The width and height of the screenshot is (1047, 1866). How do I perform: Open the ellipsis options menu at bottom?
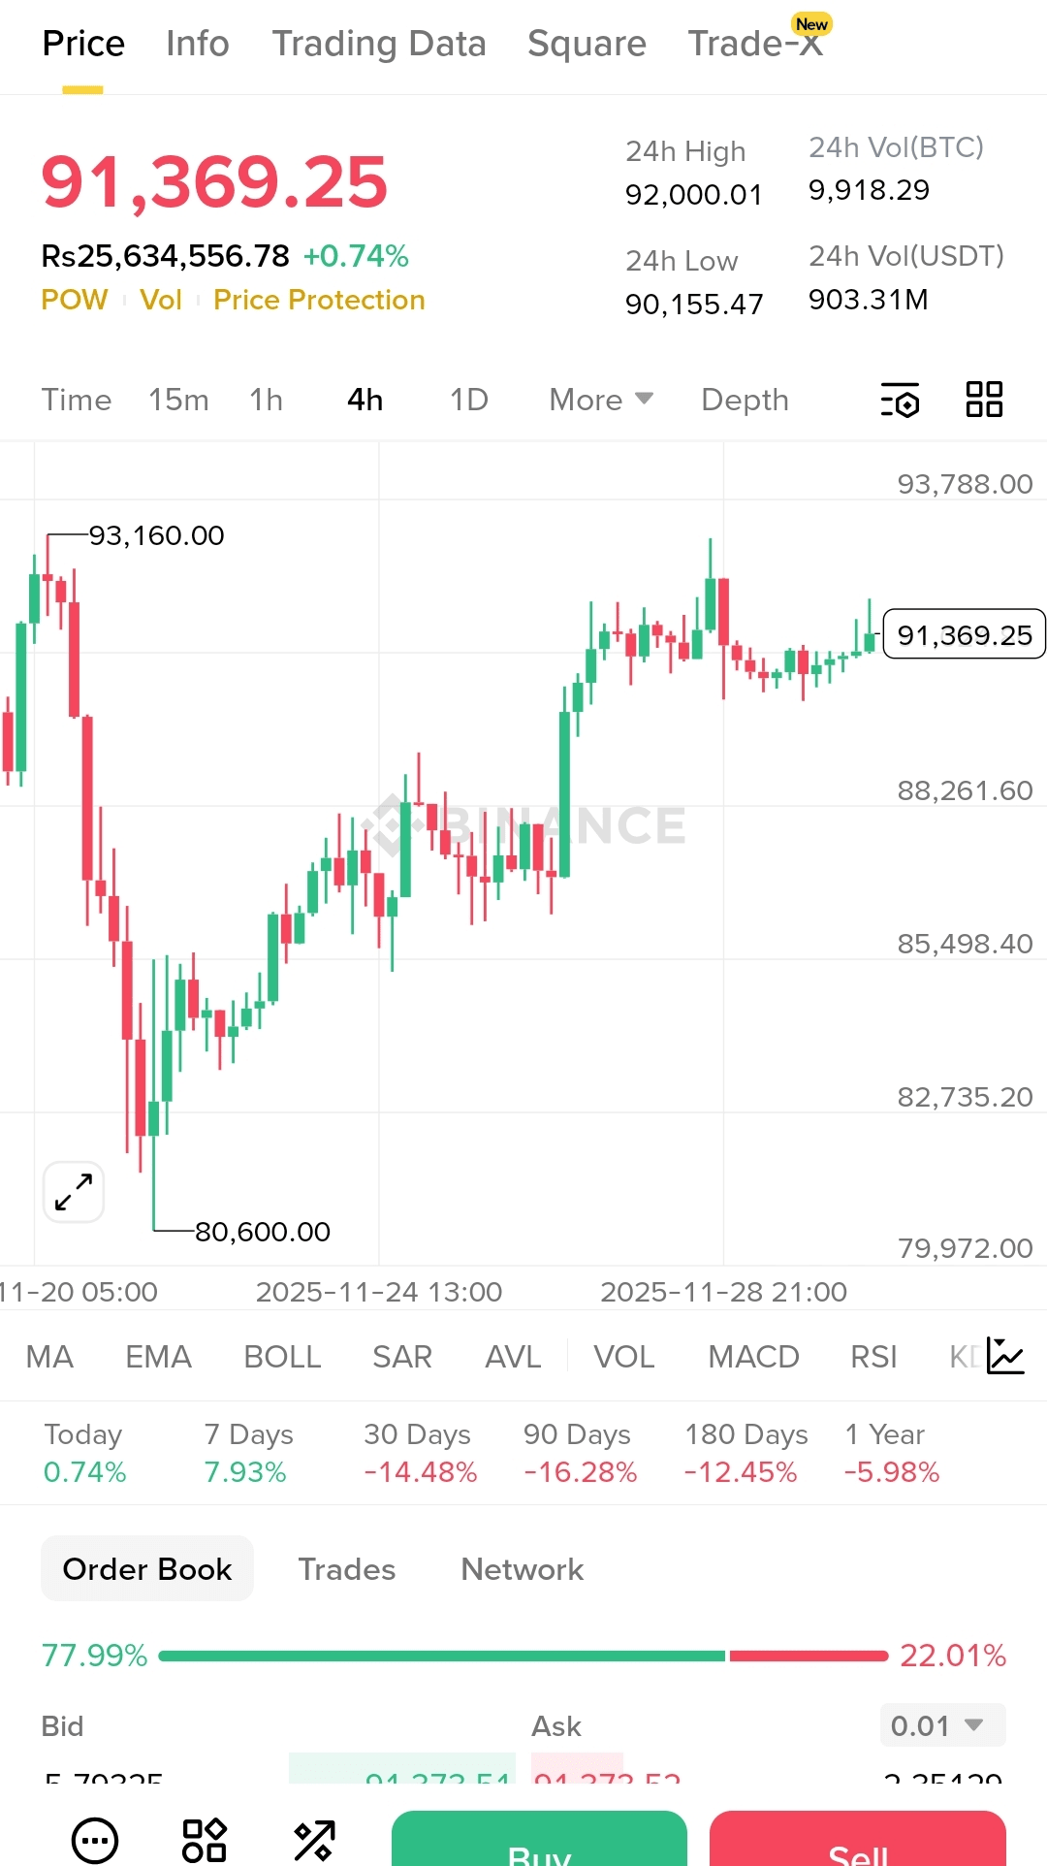click(x=94, y=1839)
